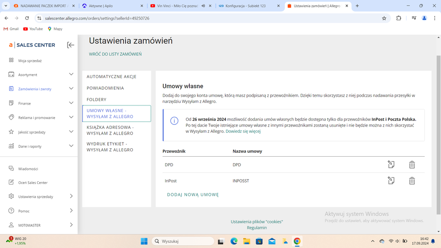
Task: Open Ustawienia sprzedaży submenu arrow
Action: (71, 196)
